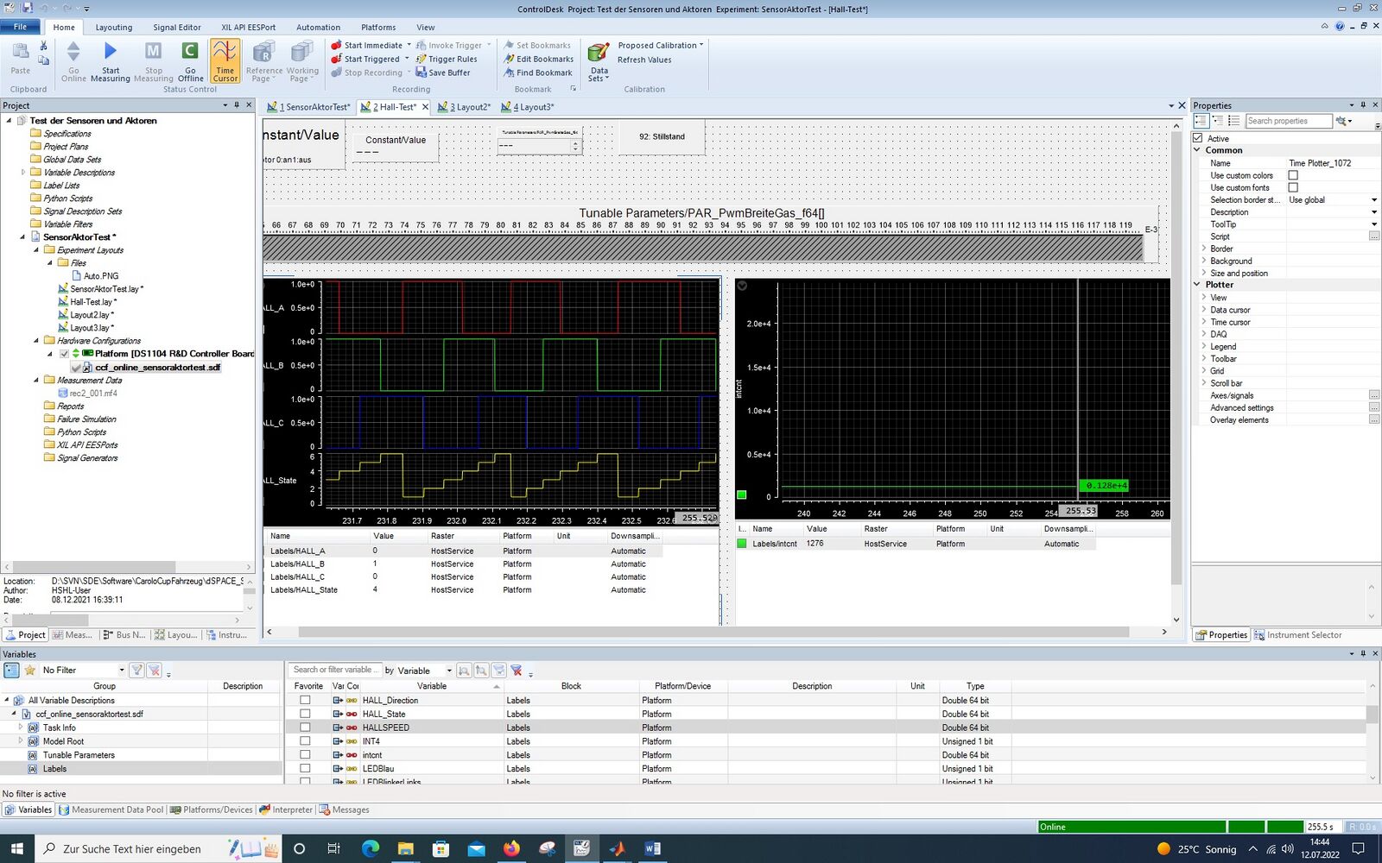The image size is (1382, 863).
Task: Click the Search properties input field
Action: 1287,121
